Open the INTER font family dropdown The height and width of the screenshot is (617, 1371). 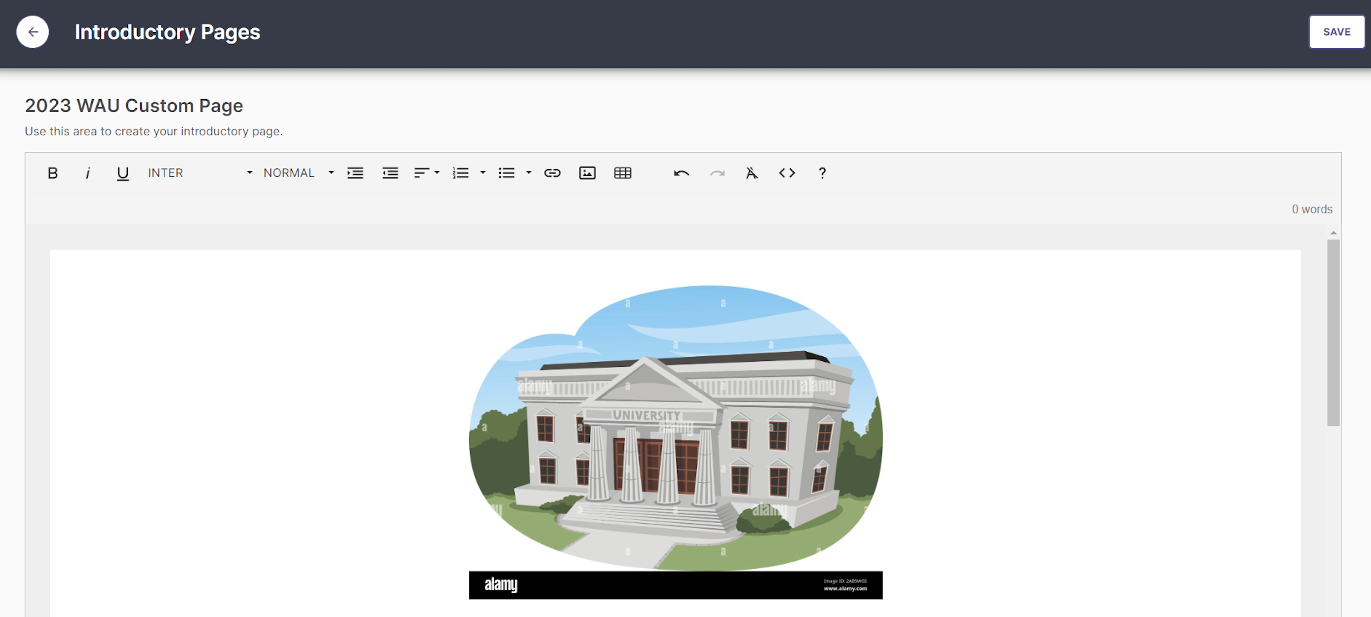(200, 173)
